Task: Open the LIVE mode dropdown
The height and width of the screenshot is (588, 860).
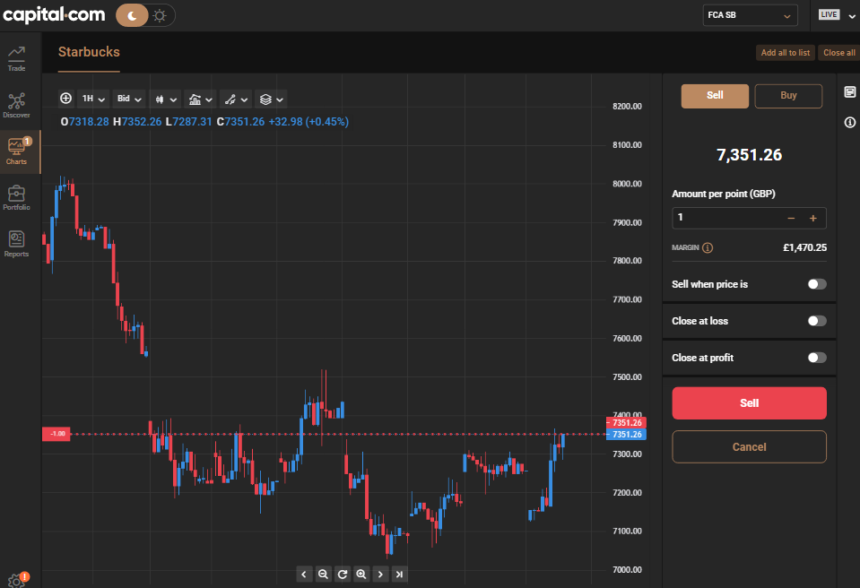Action: pos(837,15)
